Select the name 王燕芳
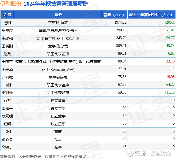176x159 pixels. tap(7, 62)
